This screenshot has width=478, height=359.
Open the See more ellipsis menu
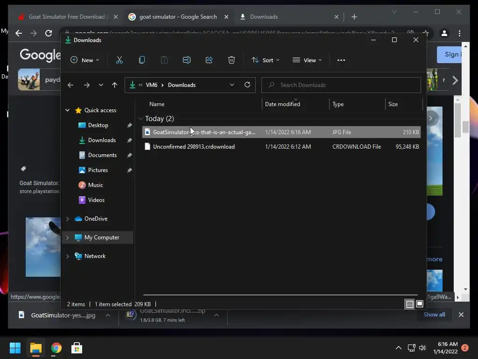click(x=341, y=60)
